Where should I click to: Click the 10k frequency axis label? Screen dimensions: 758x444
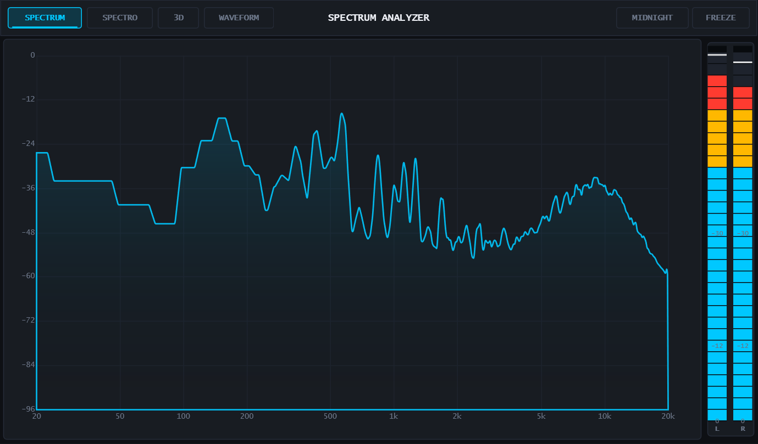point(605,417)
